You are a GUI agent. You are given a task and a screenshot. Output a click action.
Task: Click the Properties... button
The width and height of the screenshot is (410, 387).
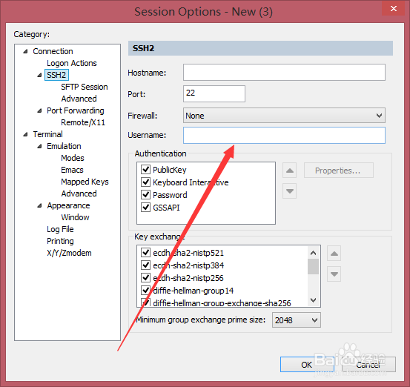click(x=338, y=171)
